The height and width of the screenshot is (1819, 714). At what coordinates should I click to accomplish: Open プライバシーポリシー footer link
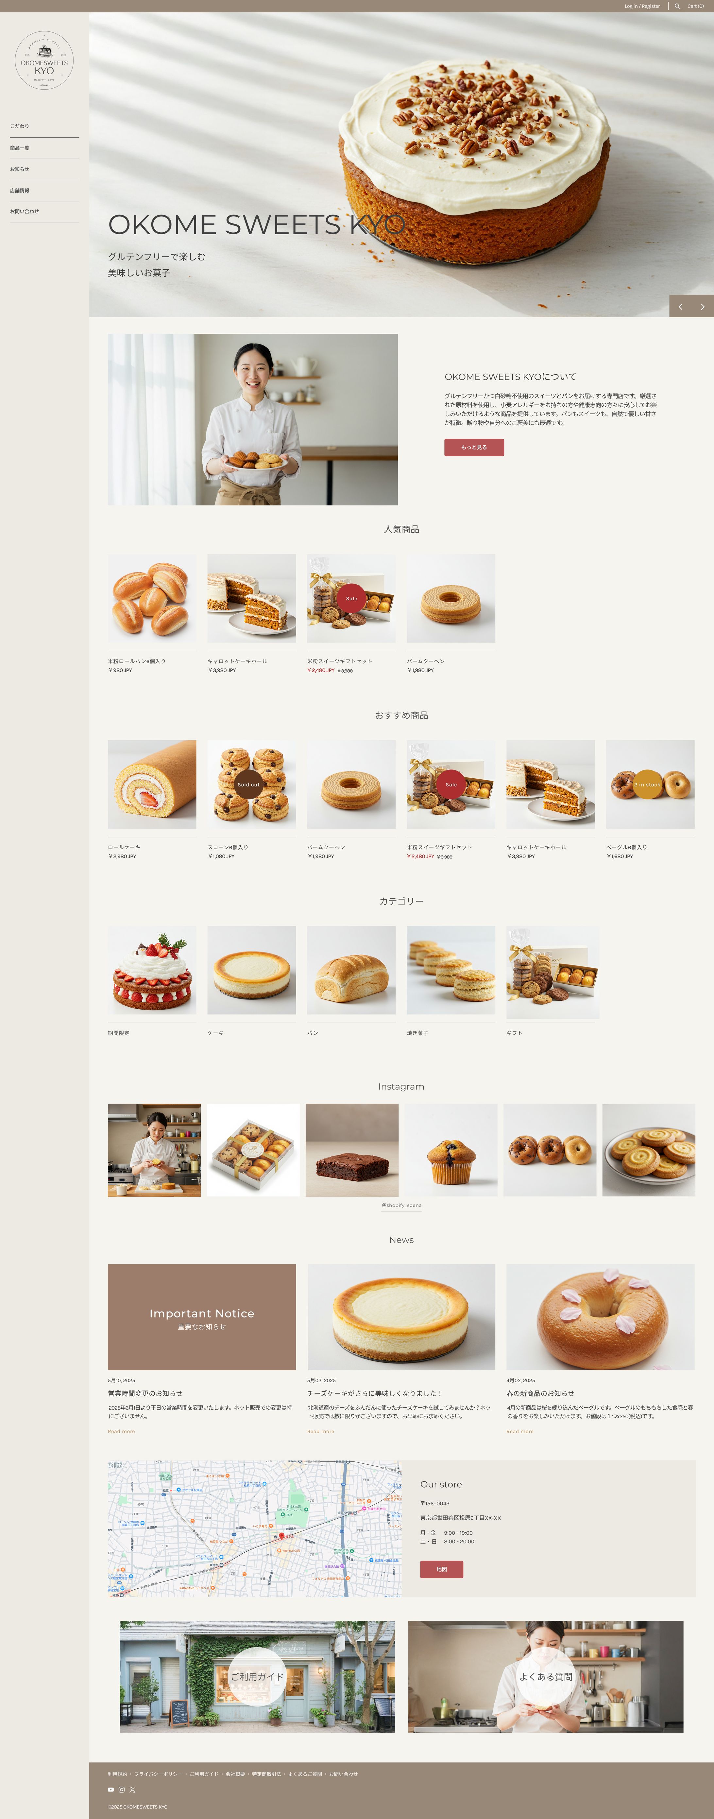pyautogui.click(x=158, y=1774)
